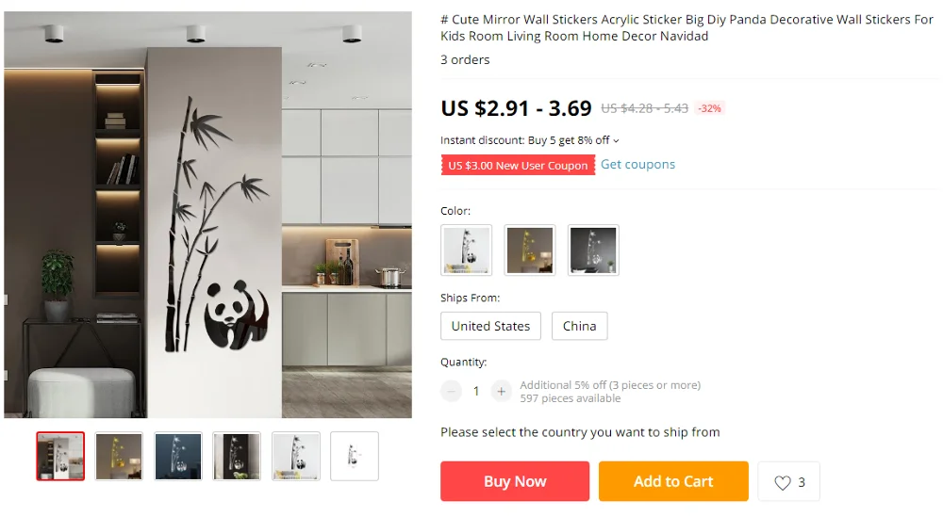Pick the silver-grey color option

(593, 250)
